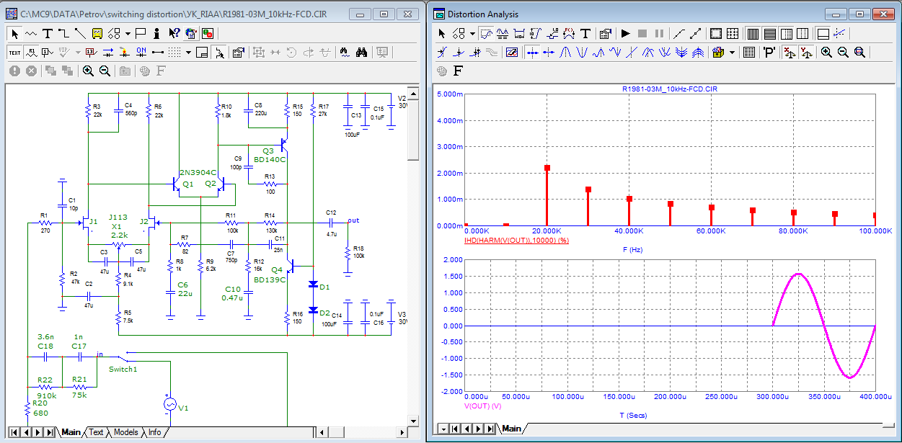Click the schematic vertical scrollbar down arrow

point(413,421)
